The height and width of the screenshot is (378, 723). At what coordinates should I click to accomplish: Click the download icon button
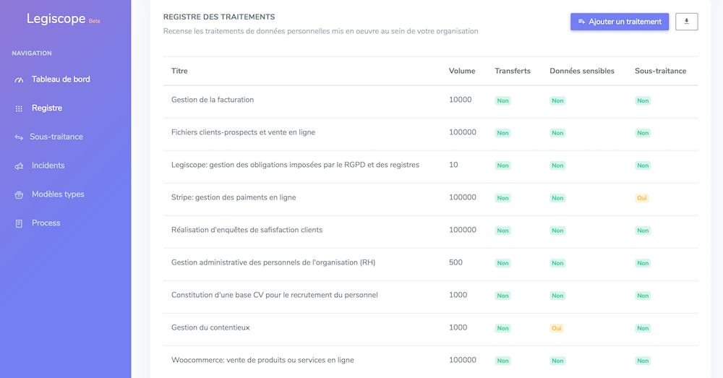coord(686,22)
